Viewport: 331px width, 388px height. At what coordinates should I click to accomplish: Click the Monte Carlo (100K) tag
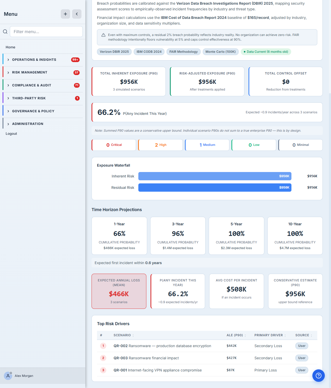pos(221,52)
